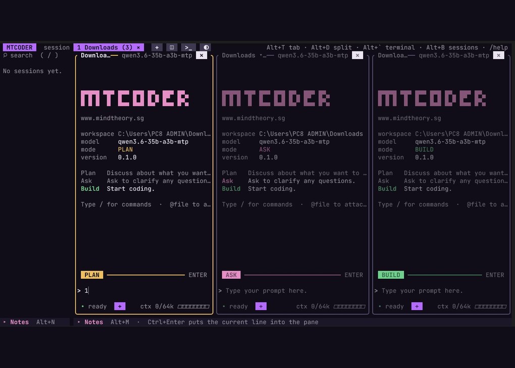Click the BUILD mode value in third pane
The height and width of the screenshot is (368, 515).
[424, 149]
